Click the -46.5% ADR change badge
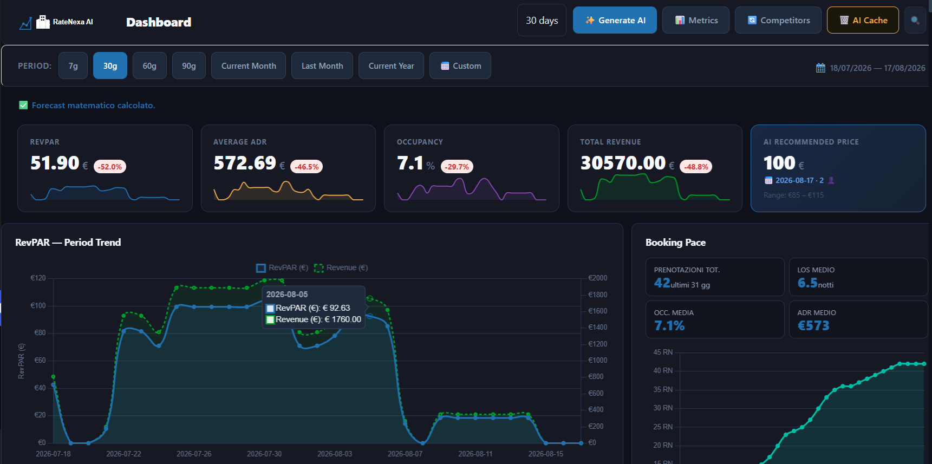The height and width of the screenshot is (464, 932). click(307, 167)
